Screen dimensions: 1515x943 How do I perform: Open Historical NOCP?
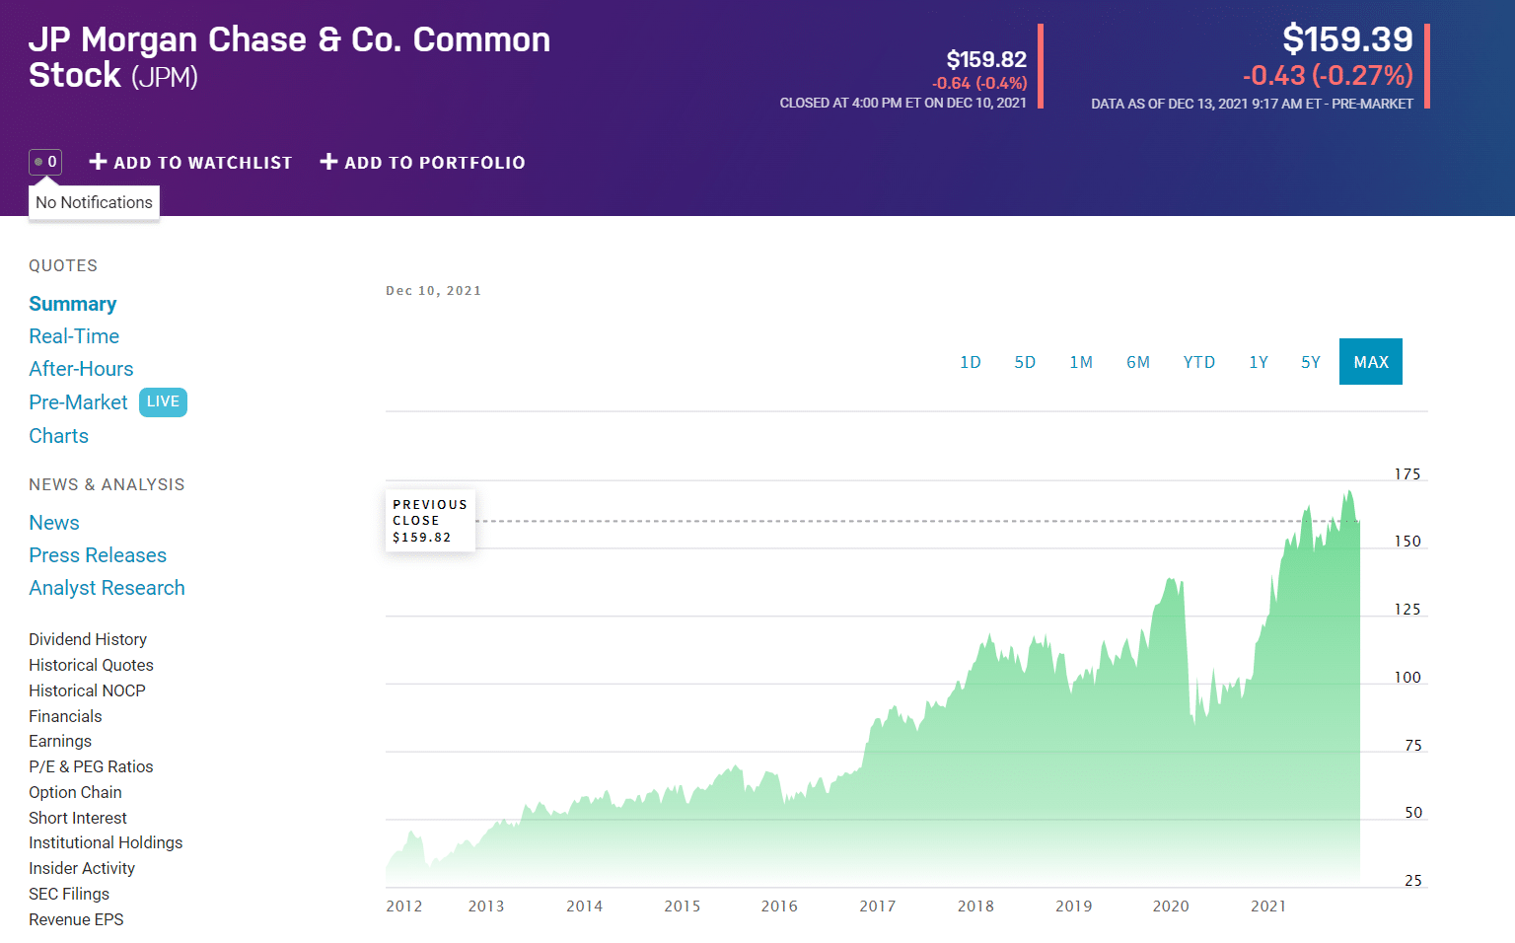click(87, 690)
